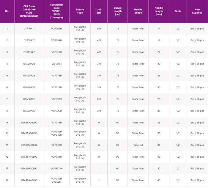The width and height of the screenshot is (208, 188).
Task: Select the VCP346H VCP340H competitor cell
Action: (56, 133)
